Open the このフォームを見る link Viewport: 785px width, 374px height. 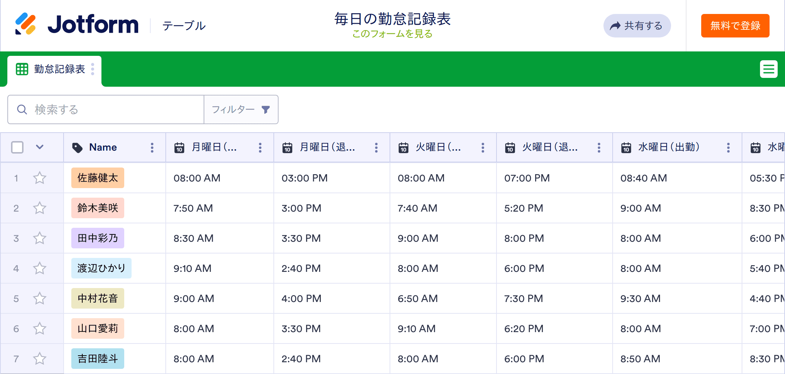392,34
